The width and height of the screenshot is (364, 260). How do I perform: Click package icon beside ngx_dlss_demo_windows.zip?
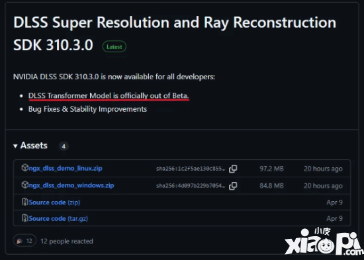[25, 185]
